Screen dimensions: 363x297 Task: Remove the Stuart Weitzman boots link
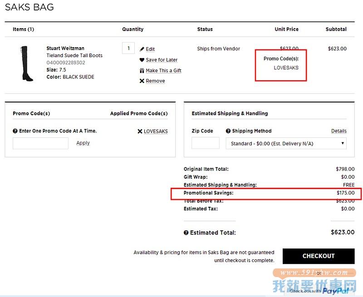click(155, 81)
